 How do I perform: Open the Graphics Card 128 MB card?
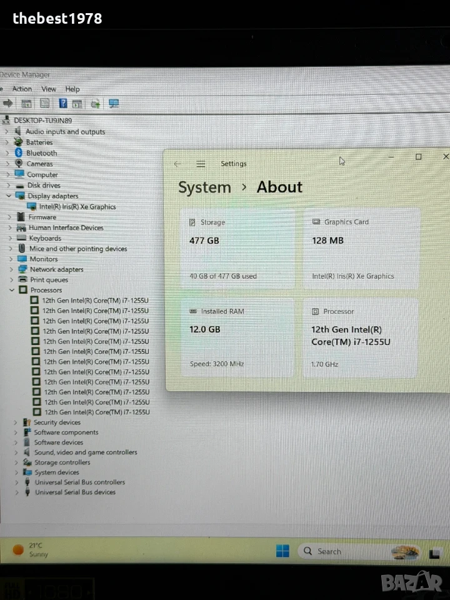point(361,248)
